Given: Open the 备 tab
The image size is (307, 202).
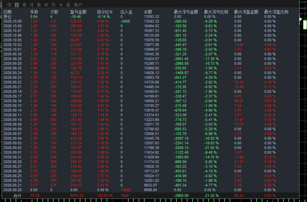Looking at the screenshot, I should click(68, 5).
